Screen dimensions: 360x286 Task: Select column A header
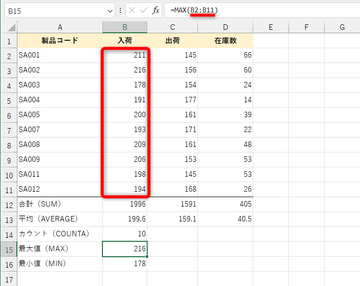coord(60,27)
